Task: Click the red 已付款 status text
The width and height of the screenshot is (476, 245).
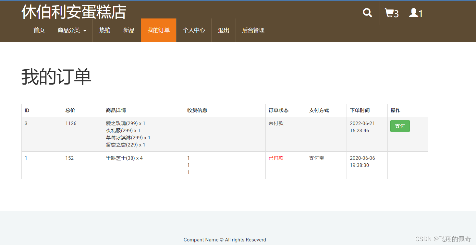Action: click(276, 158)
